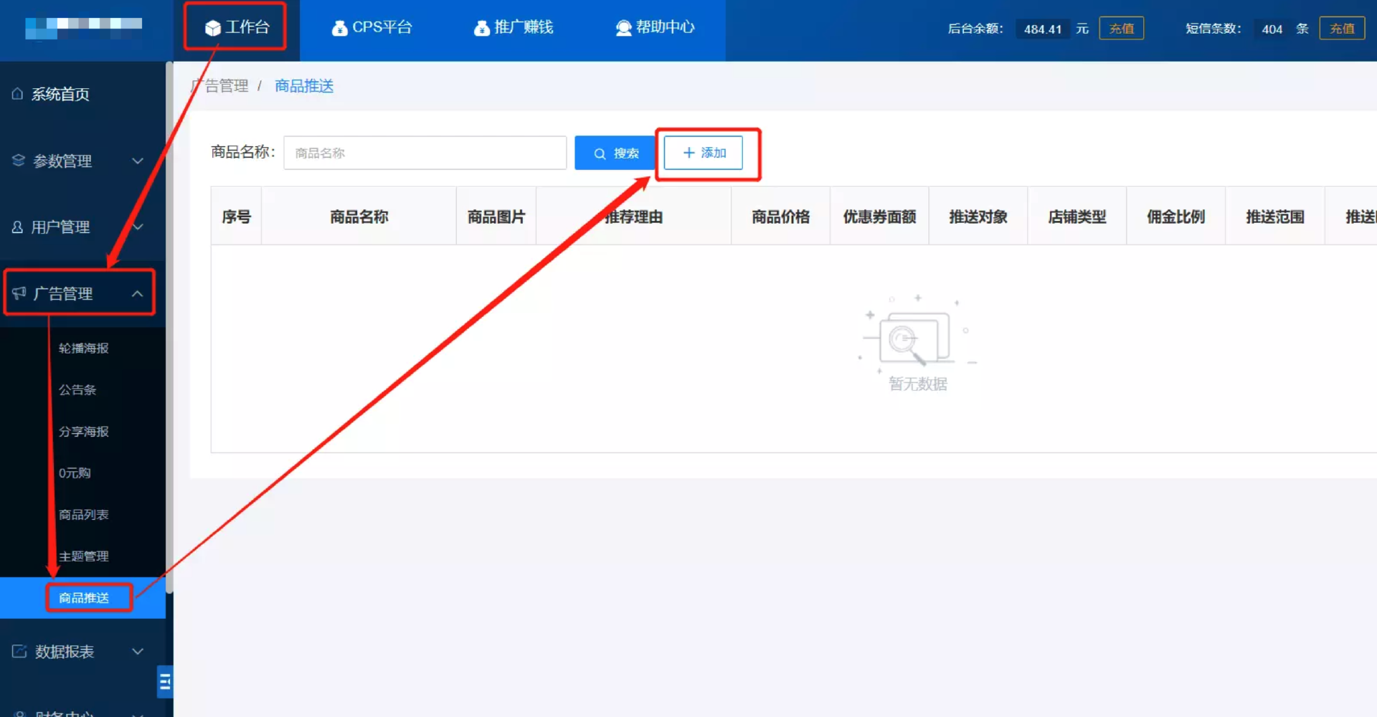Open the 轮播海报 submenu item
Screen dimensions: 1377x717
tap(84, 348)
